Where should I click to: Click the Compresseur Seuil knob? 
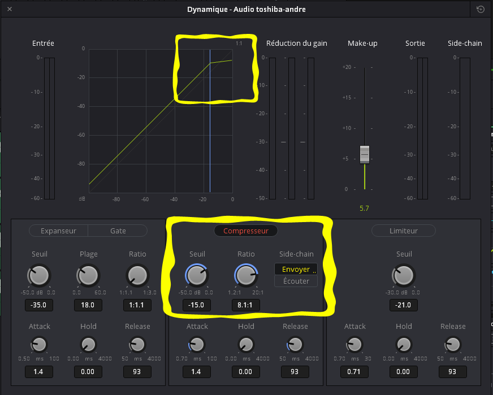[197, 275]
